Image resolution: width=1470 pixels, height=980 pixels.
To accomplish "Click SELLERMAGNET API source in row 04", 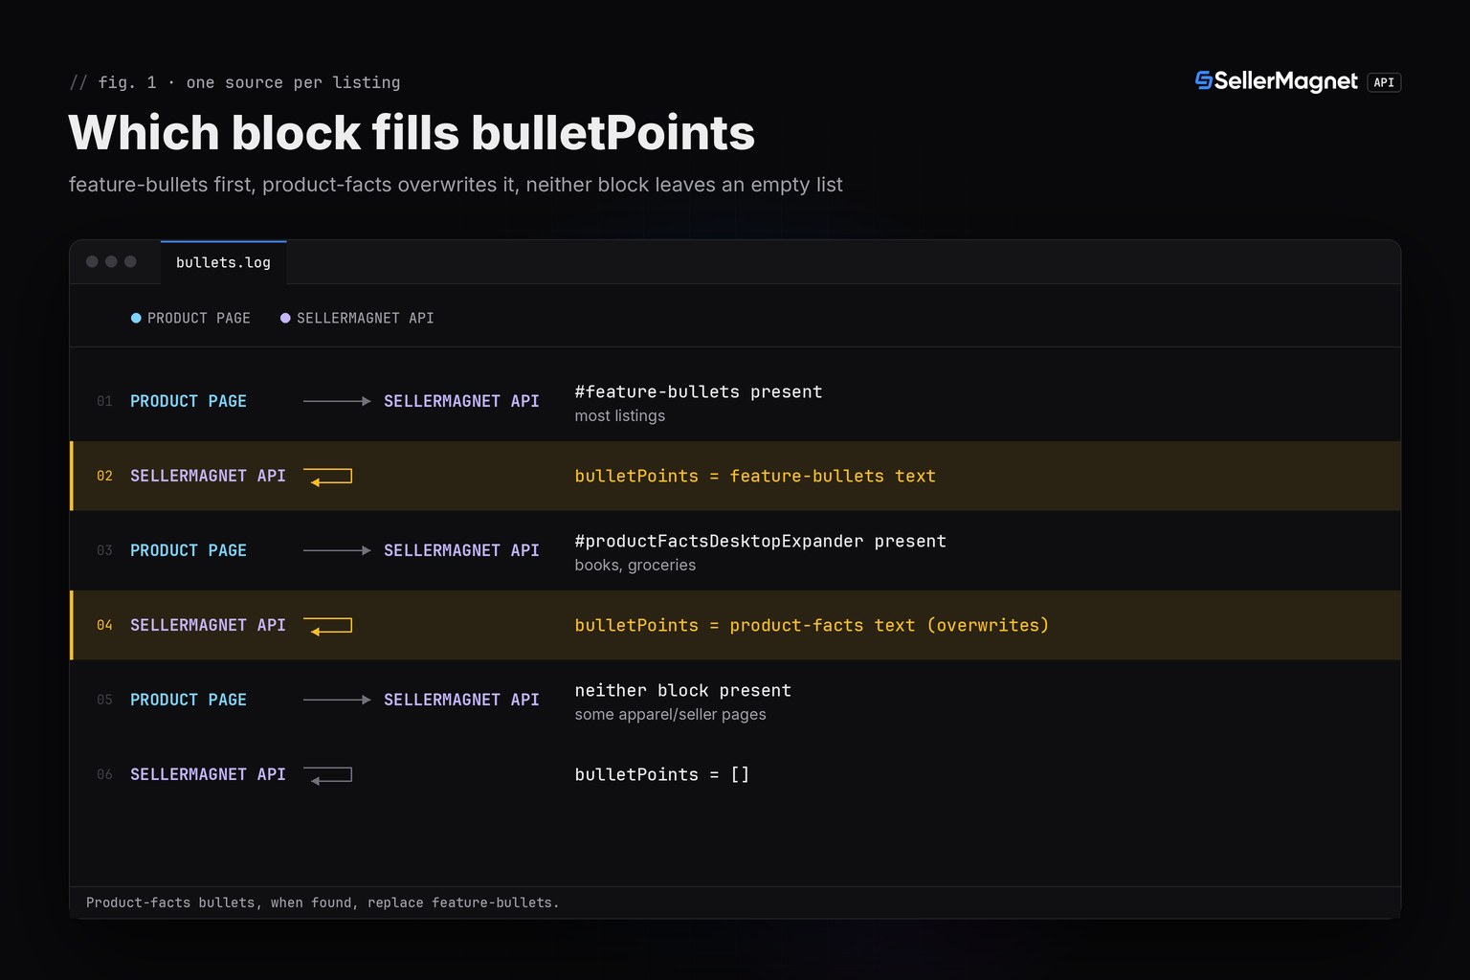I will pos(208,625).
